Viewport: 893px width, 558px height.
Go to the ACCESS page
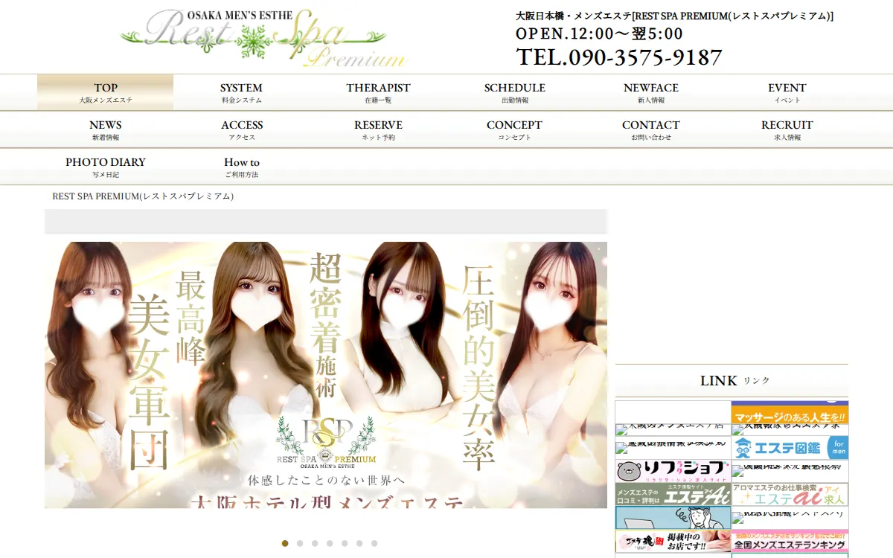click(x=241, y=129)
